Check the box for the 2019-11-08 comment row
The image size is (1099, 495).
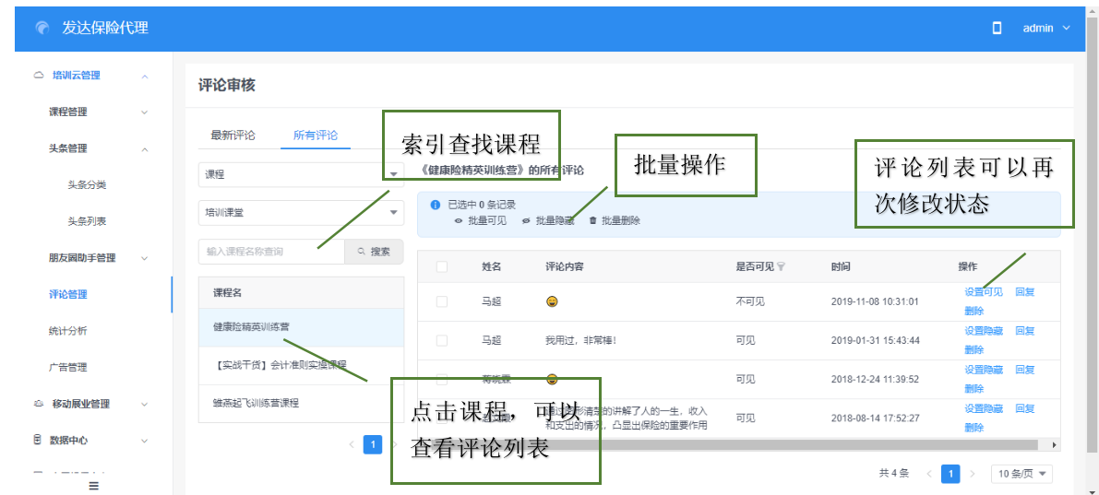click(442, 301)
